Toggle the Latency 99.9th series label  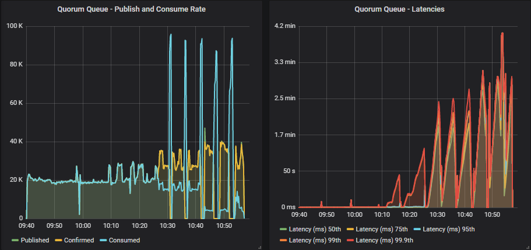click(380, 240)
